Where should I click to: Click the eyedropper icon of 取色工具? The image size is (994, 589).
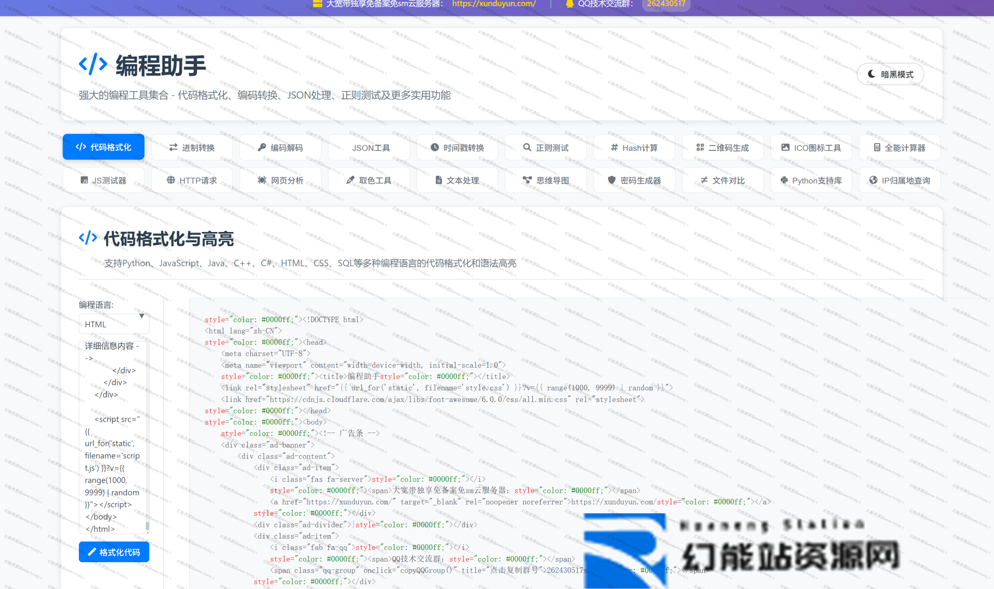(x=350, y=180)
